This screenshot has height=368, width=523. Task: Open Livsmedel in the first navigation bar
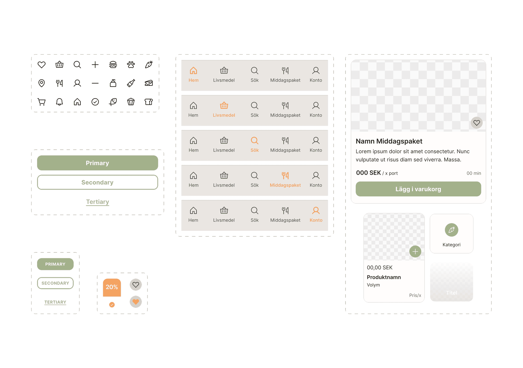[224, 75]
